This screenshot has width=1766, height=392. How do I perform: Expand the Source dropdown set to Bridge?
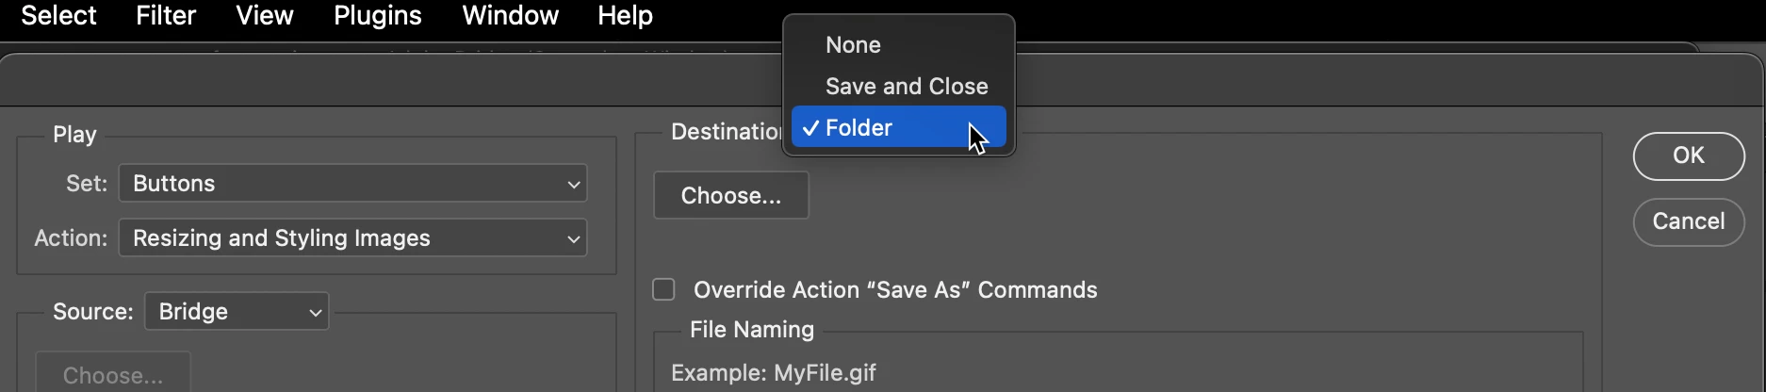237,312
